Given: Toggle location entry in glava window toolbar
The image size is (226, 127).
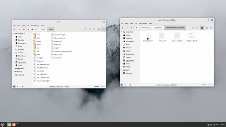Looking at the screenshot, I should (x=85, y=29).
